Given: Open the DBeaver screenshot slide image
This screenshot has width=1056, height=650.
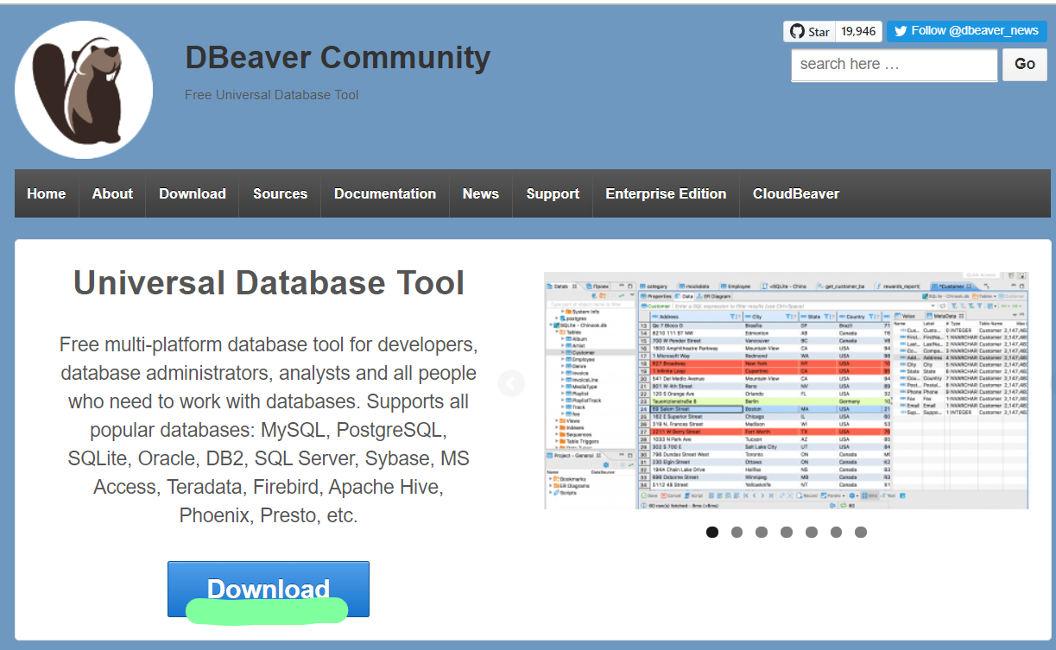Looking at the screenshot, I should point(786,390).
